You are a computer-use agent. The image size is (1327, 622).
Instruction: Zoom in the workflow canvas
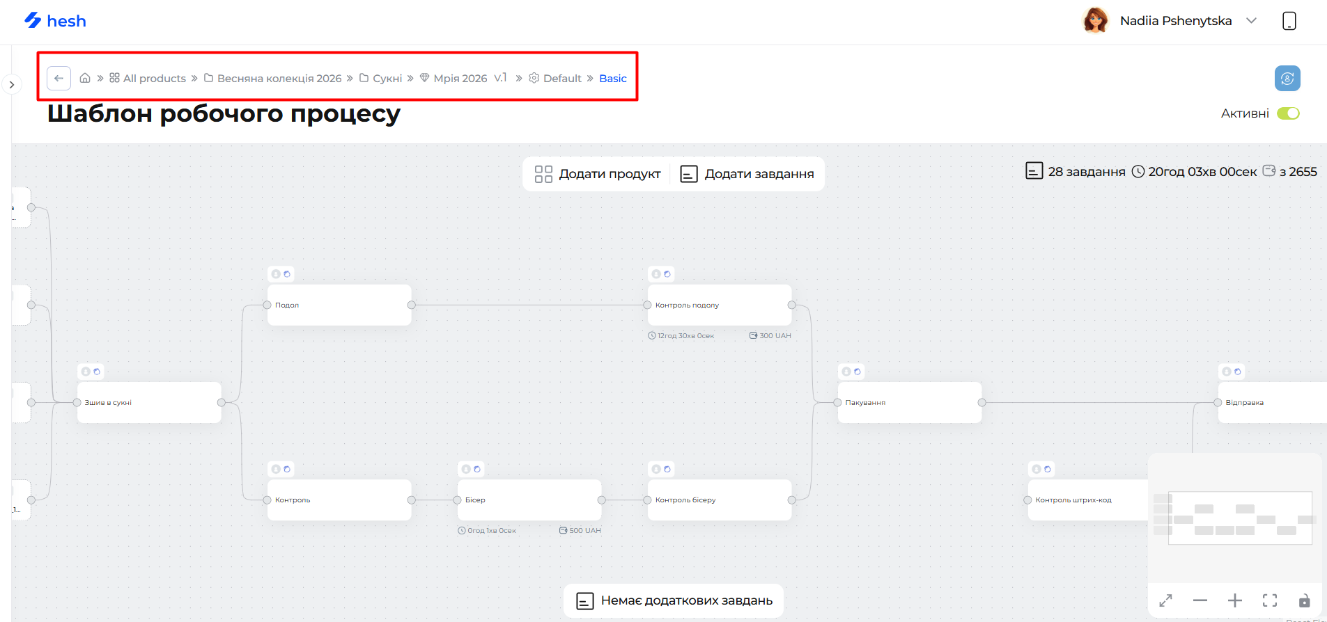tap(1234, 600)
